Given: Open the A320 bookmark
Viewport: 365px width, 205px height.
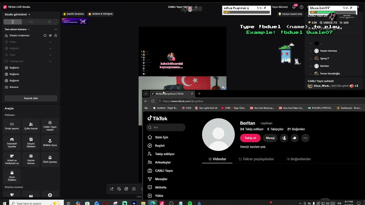Looking at the screenshot, I should click(x=186, y=108).
